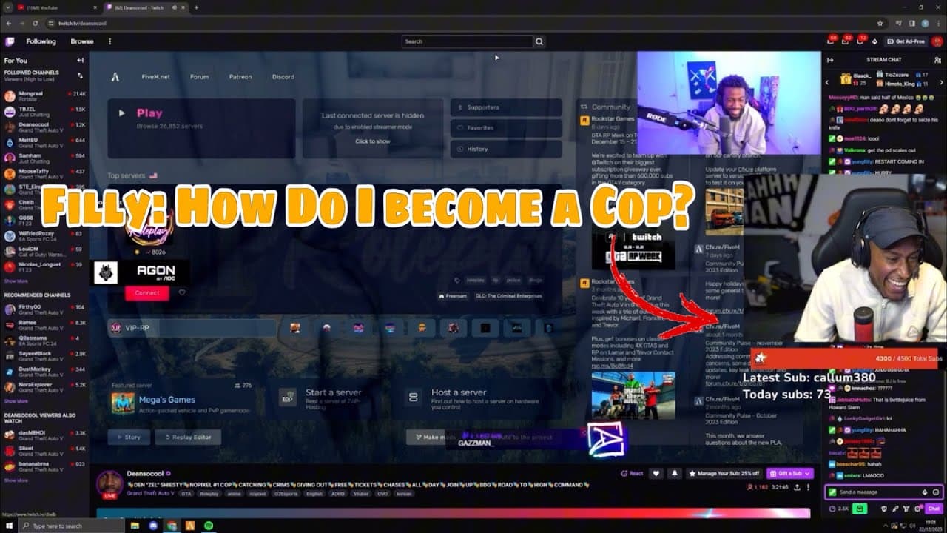Click the search magnifier button
947x533 pixels.
pos(539,41)
